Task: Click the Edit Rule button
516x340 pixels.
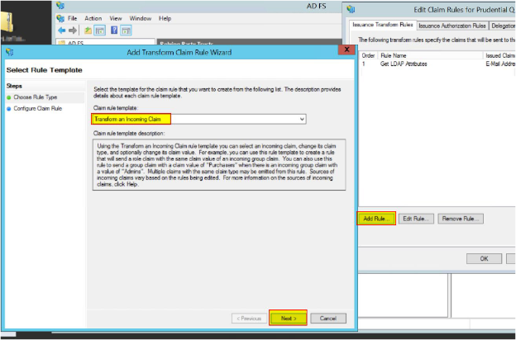Action: [x=417, y=219]
